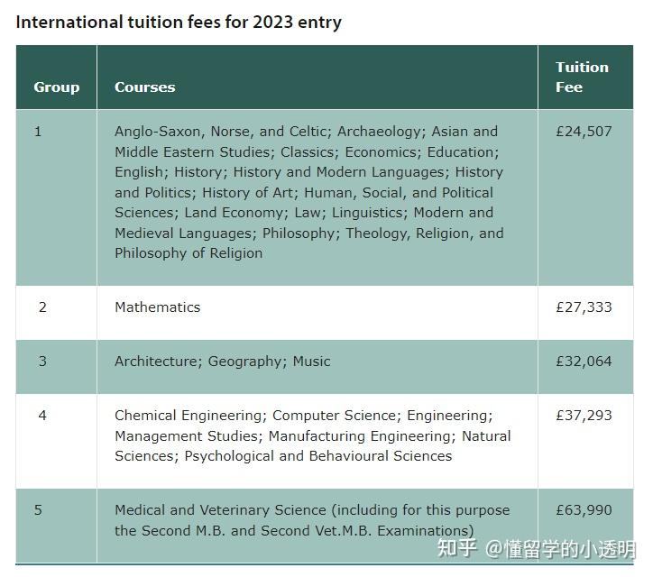Click group number 3 cell

pos(42,362)
